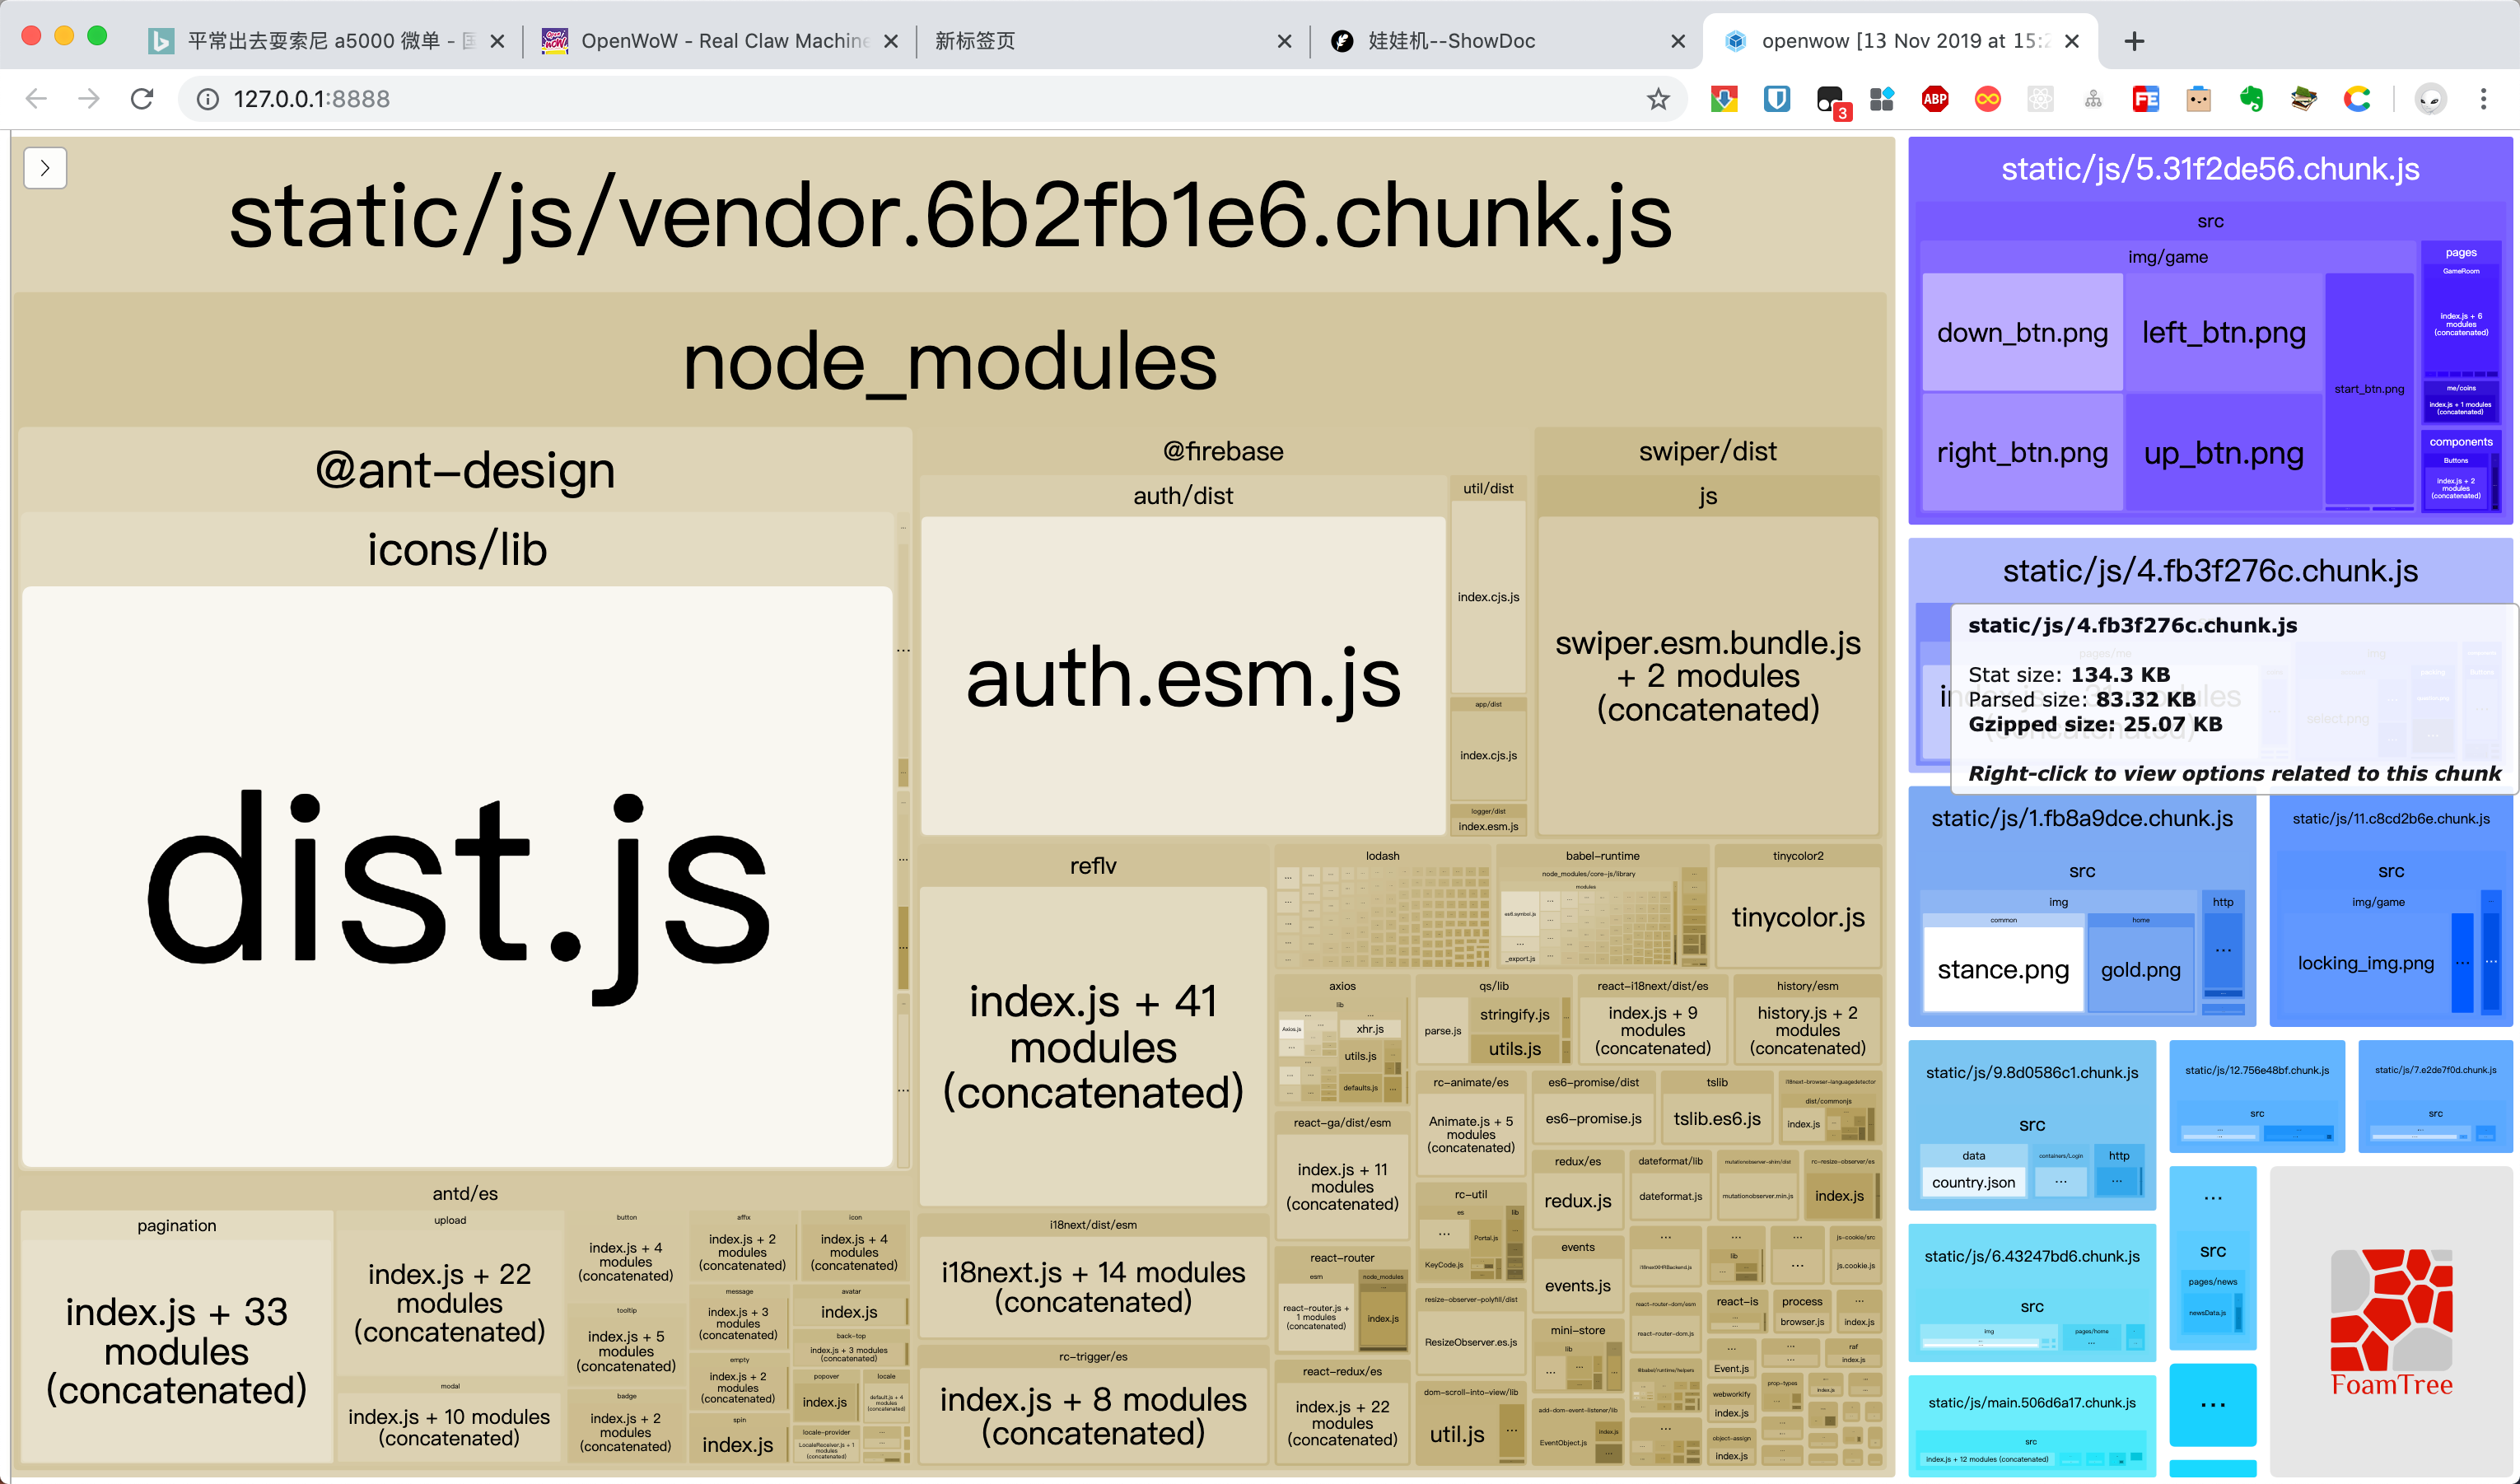Image resolution: width=2520 pixels, height=1484 pixels.
Task: Click the static/js/6.43247bd6.chunk.js header
Action: (2032, 1256)
